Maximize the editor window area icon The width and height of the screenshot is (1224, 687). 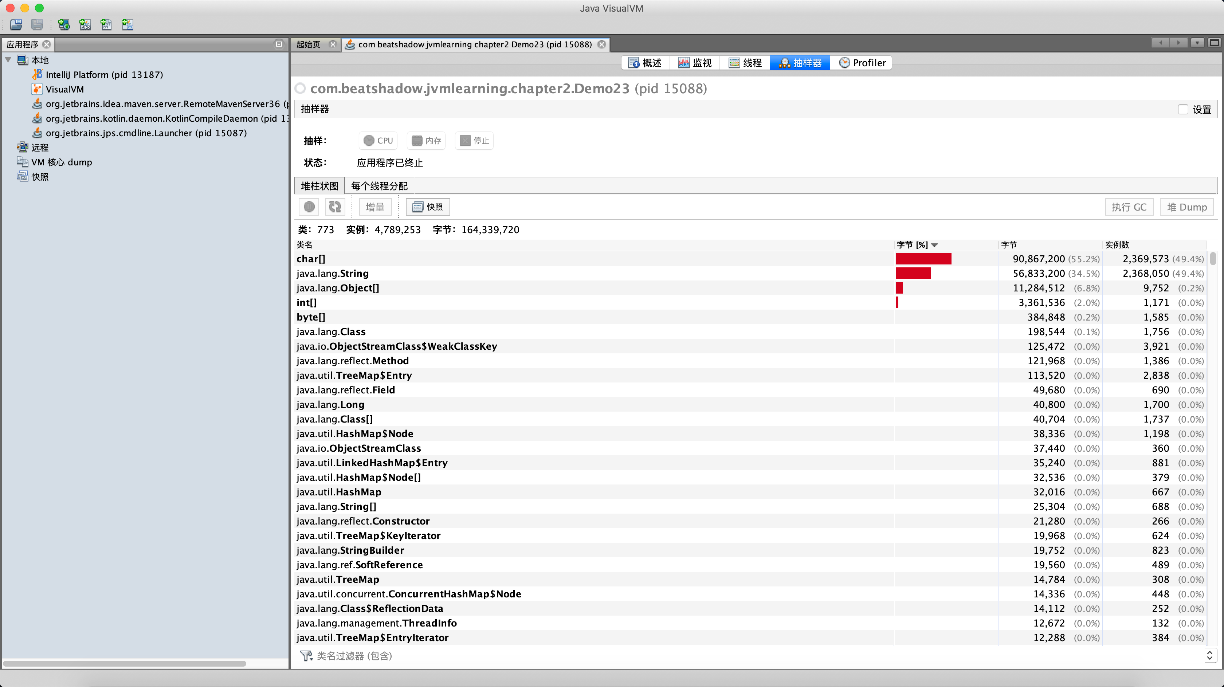click(x=1214, y=43)
